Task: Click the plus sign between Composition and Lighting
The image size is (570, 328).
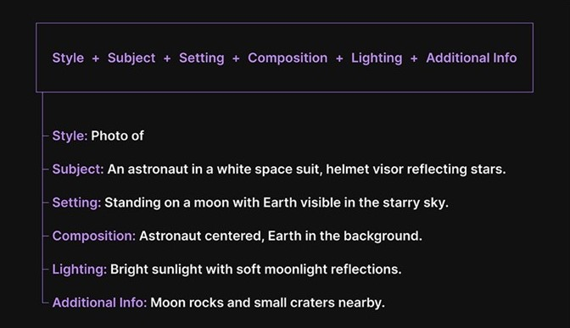Action: pyautogui.click(x=339, y=58)
